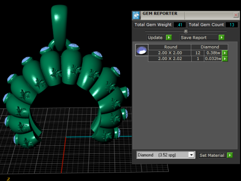Open the Diamond (3.52 spg) material dropdown
The image size is (241, 181).
(x=166, y=155)
